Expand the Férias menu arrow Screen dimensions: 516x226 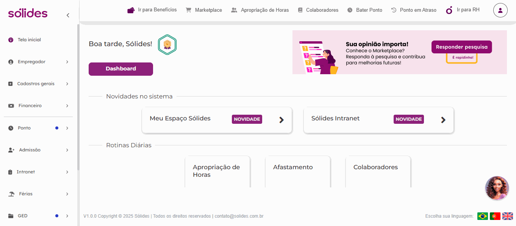67,194
